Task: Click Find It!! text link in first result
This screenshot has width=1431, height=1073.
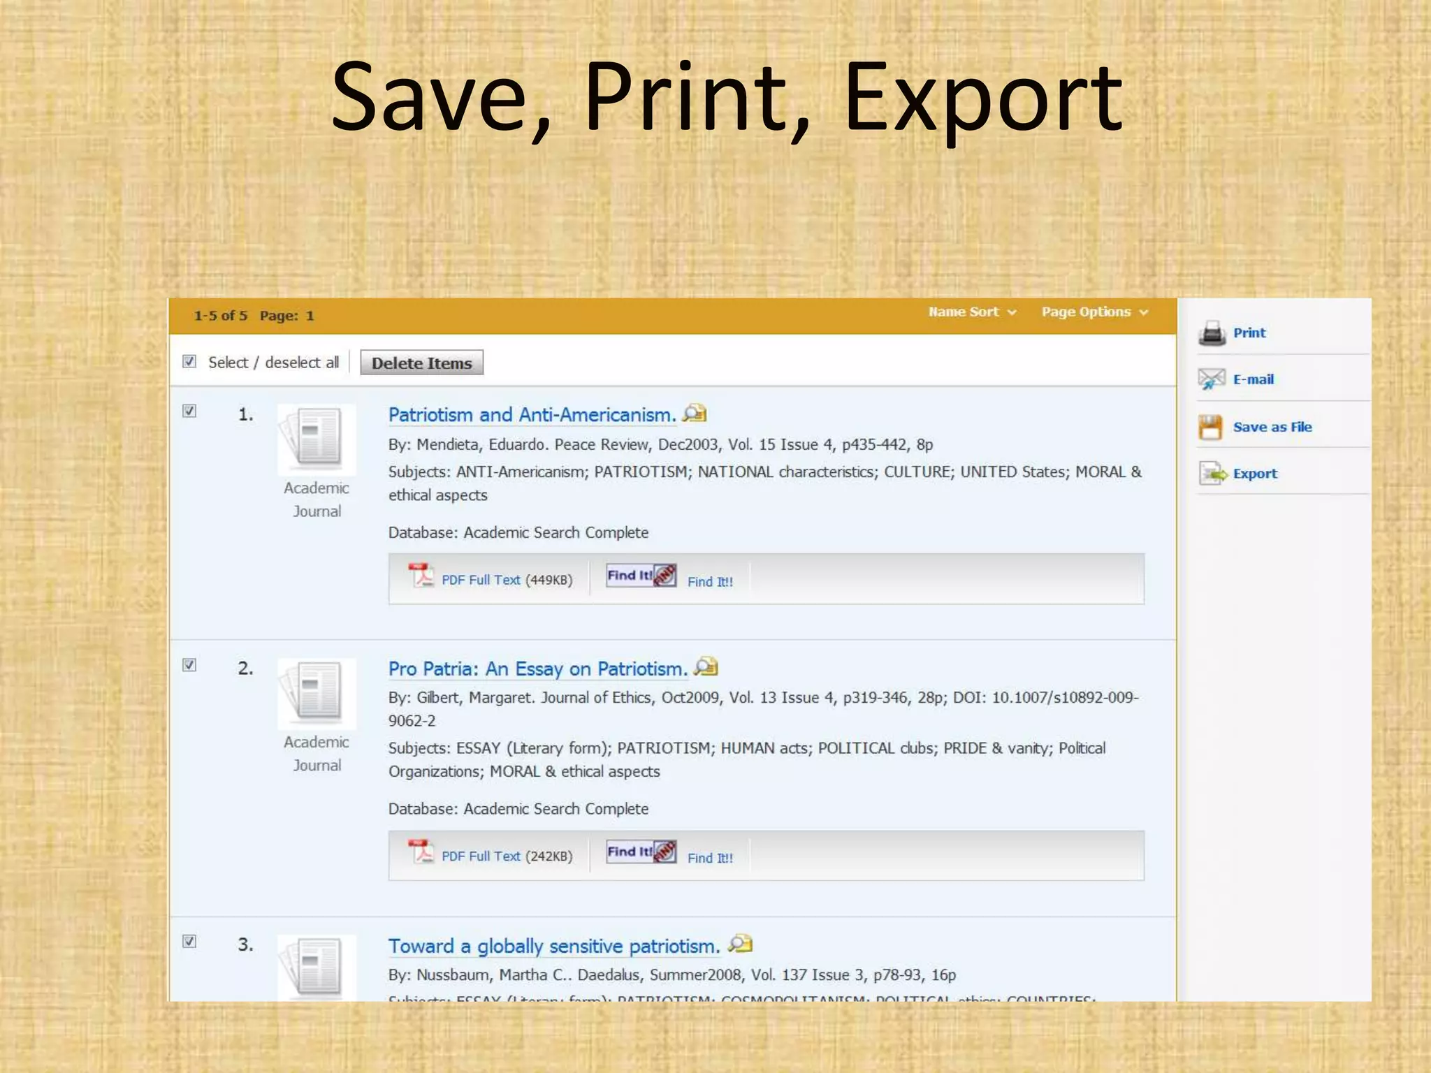Action: click(710, 582)
